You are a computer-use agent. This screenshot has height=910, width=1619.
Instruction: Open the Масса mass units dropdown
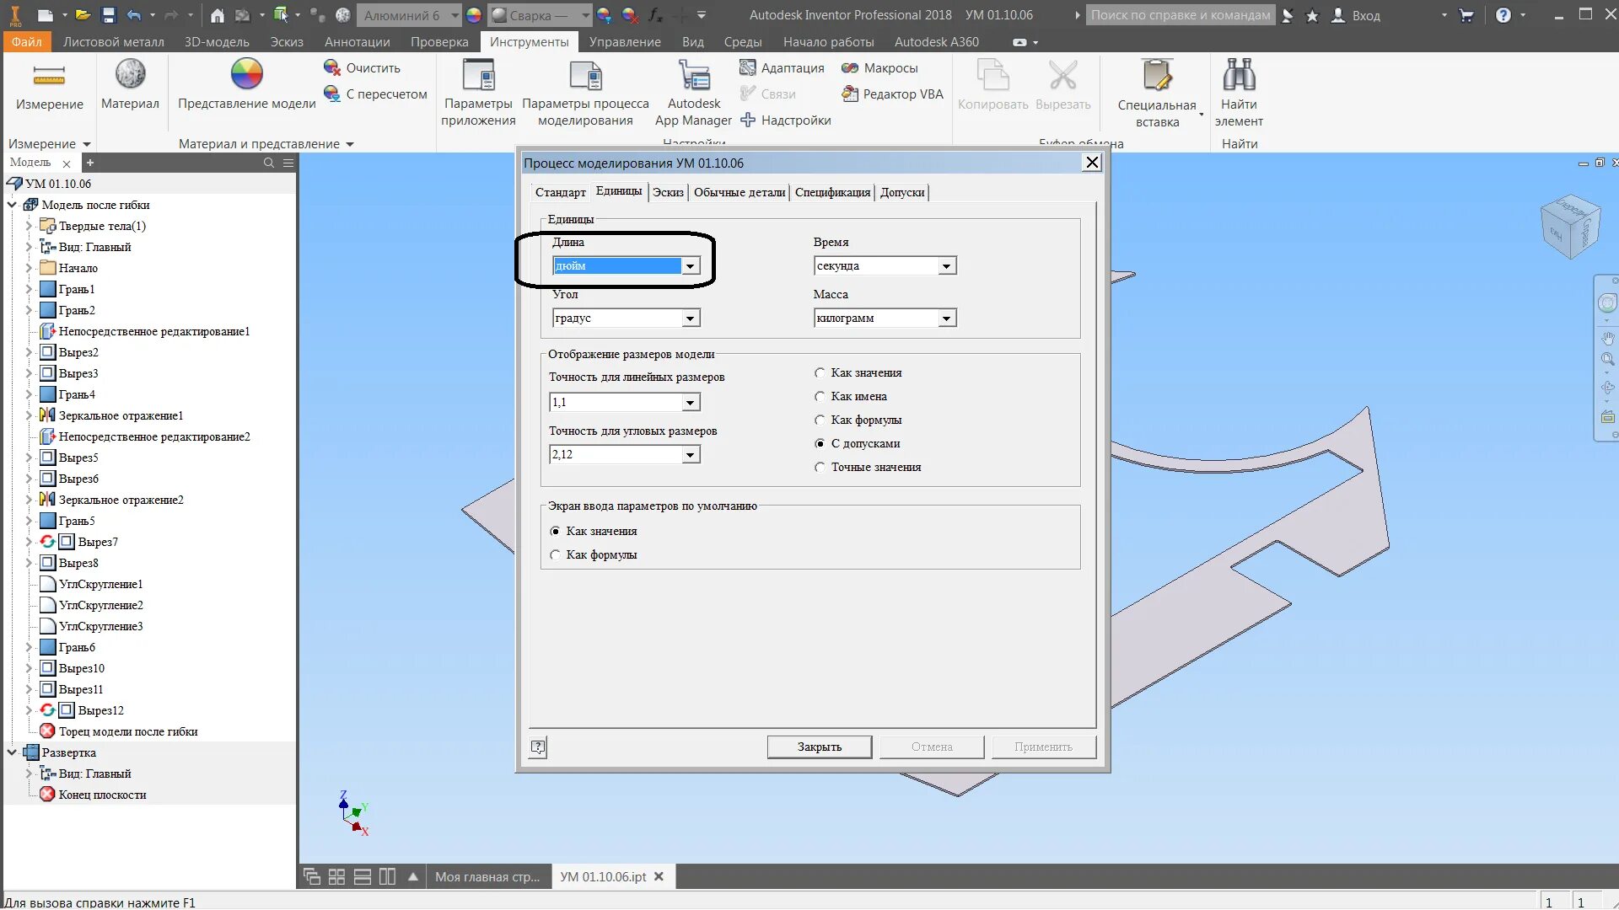click(946, 318)
